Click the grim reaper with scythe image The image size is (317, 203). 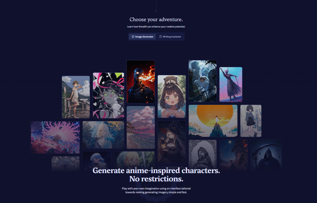pos(266,155)
